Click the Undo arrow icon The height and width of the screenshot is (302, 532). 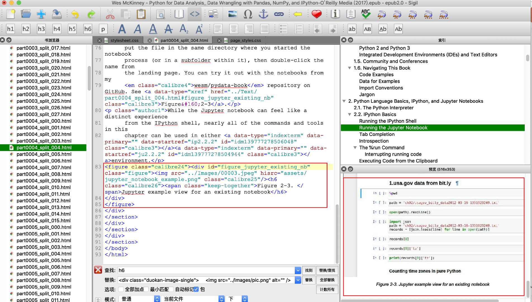75,14
